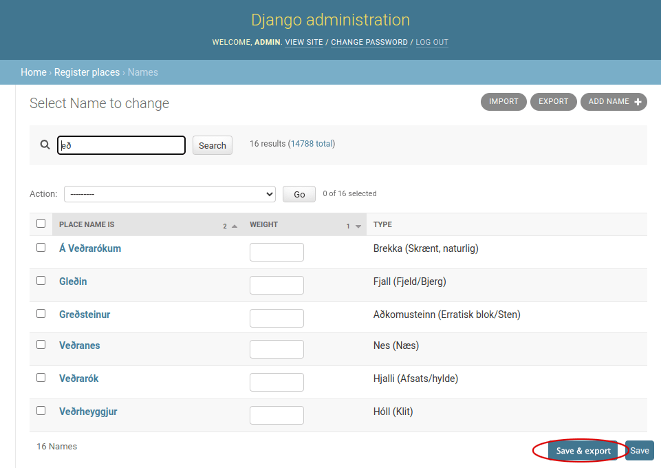The image size is (661, 468).
Task: Click weight field for Veðrheyggjur
Action: (277, 415)
